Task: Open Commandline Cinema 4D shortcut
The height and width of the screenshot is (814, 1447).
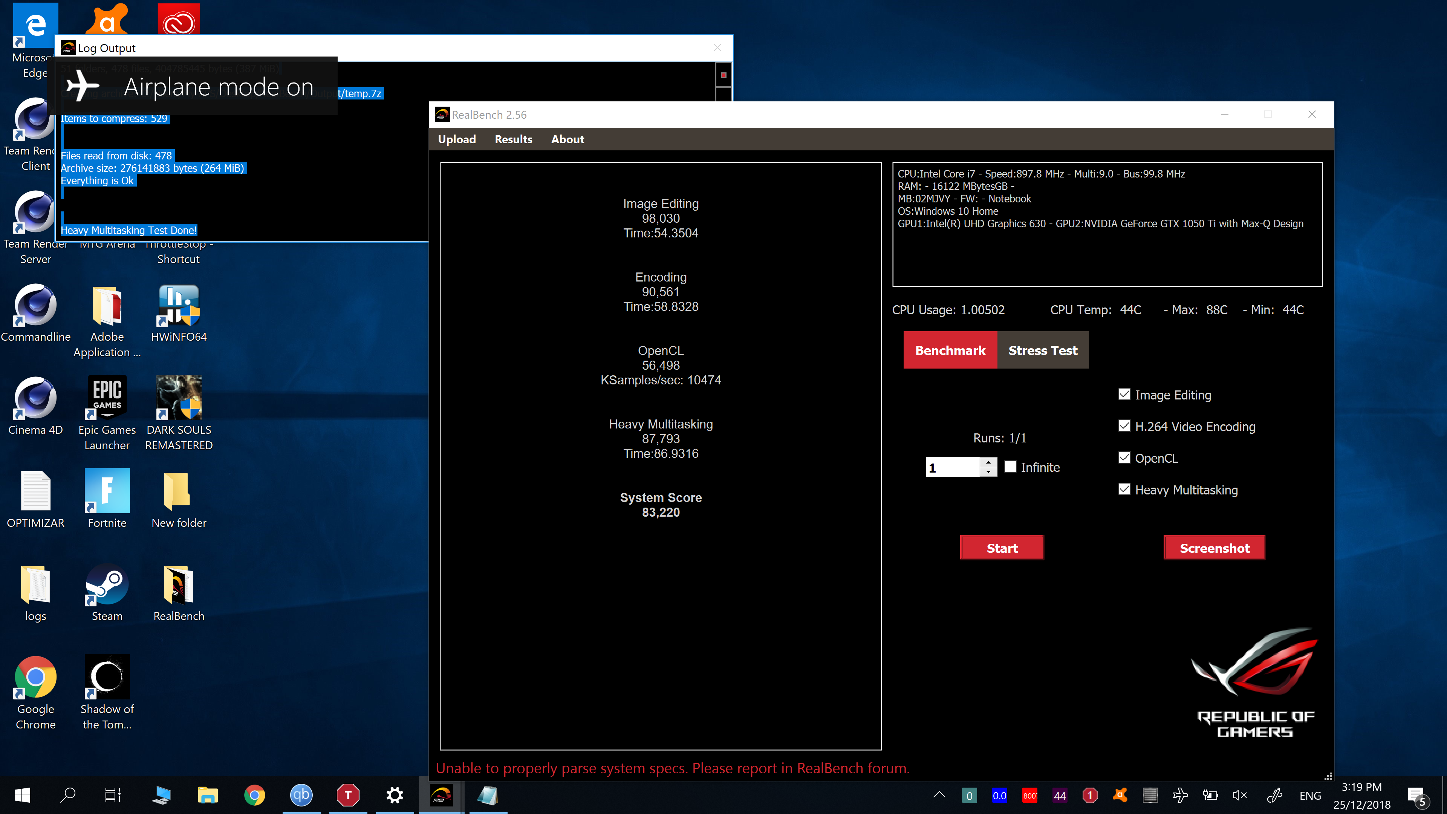Action: tap(35, 313)
